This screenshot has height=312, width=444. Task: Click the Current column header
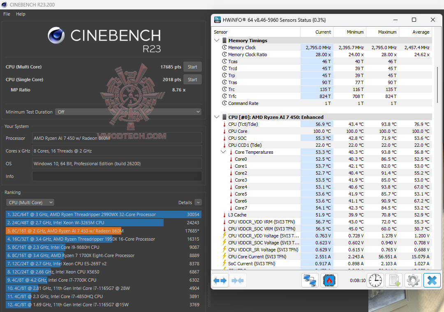[x=317, y=32]
